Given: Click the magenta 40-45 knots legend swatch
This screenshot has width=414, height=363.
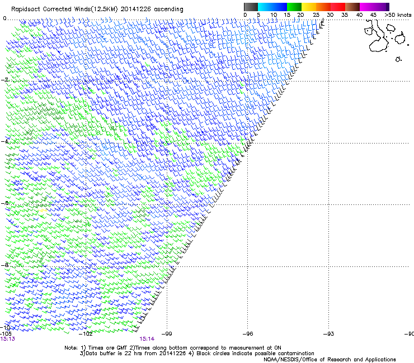Looking at the screenshot, I should coord(367,7).
